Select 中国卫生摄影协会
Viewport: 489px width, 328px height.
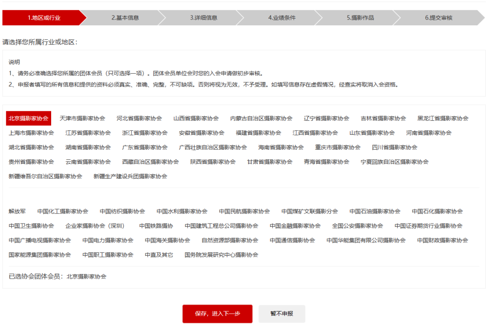[31, 226]
